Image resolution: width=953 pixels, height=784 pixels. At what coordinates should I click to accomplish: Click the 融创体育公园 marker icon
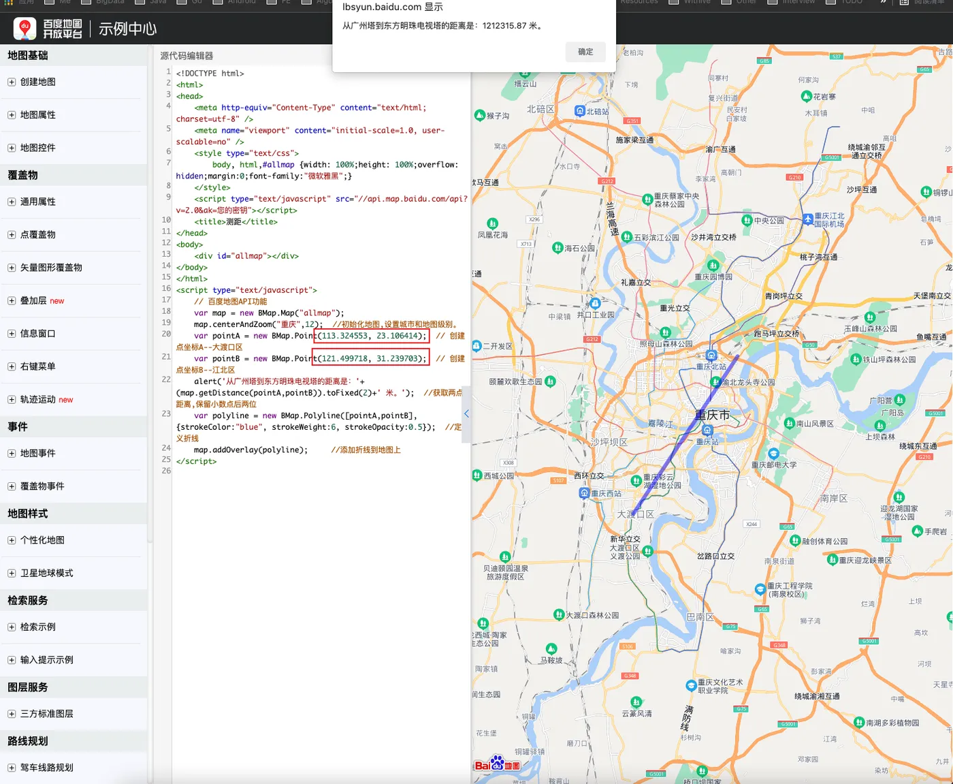click(794, 540)
